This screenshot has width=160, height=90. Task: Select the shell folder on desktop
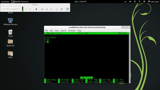pyautogui.click(x=10, y=54)
